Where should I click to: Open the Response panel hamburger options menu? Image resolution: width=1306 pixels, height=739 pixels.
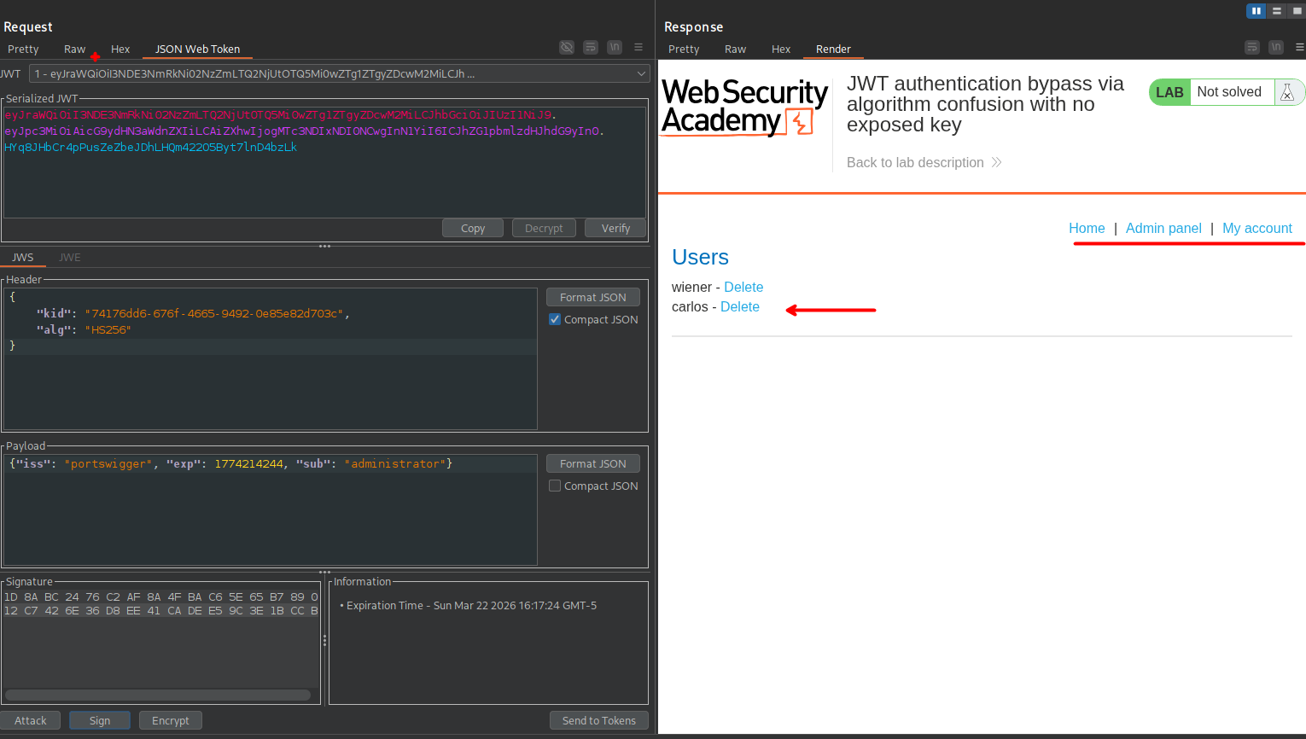[1300, 48]
